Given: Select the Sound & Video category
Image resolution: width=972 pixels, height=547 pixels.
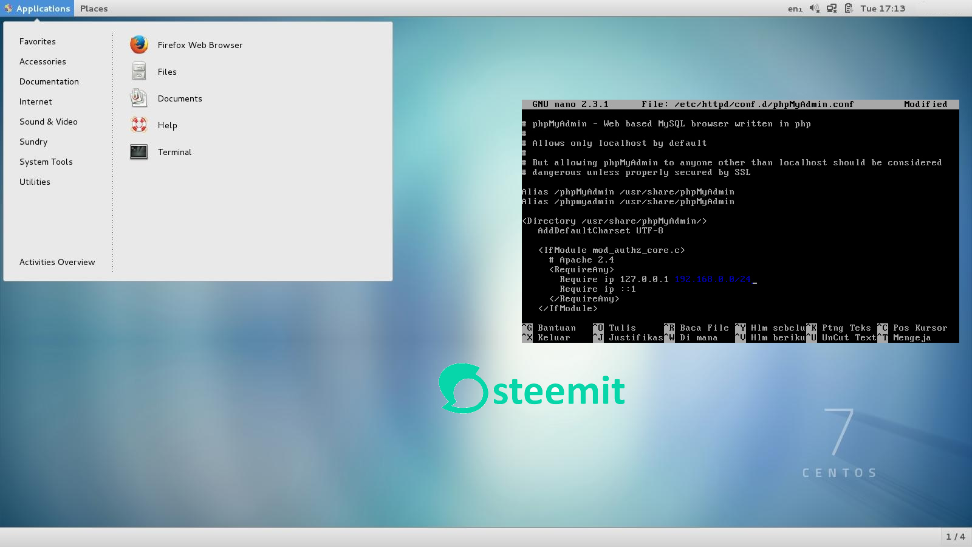Looking at the screenshot, I should [x=49, y=122].
